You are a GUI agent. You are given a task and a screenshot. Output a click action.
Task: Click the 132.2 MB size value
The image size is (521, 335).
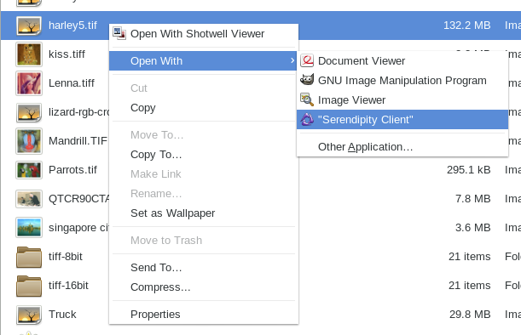[466, 26]
